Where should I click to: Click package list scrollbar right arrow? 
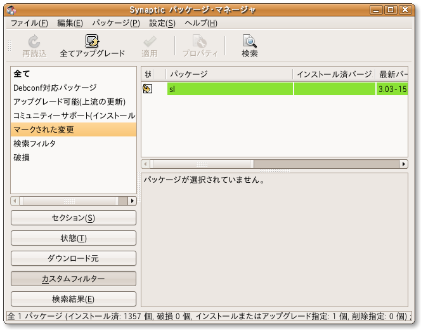click(x=403, y=164)
